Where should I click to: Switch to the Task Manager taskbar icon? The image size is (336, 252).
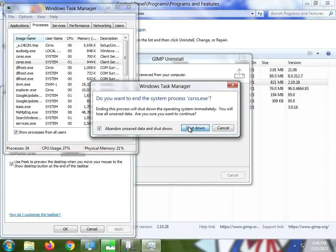tap(151, 245)
